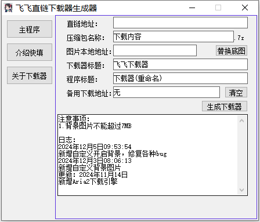The height and width of the screenshot is (222, 260).
Task: Minimize the 飞飞直链下载器生成器 window
Action: tap(192, 8)
